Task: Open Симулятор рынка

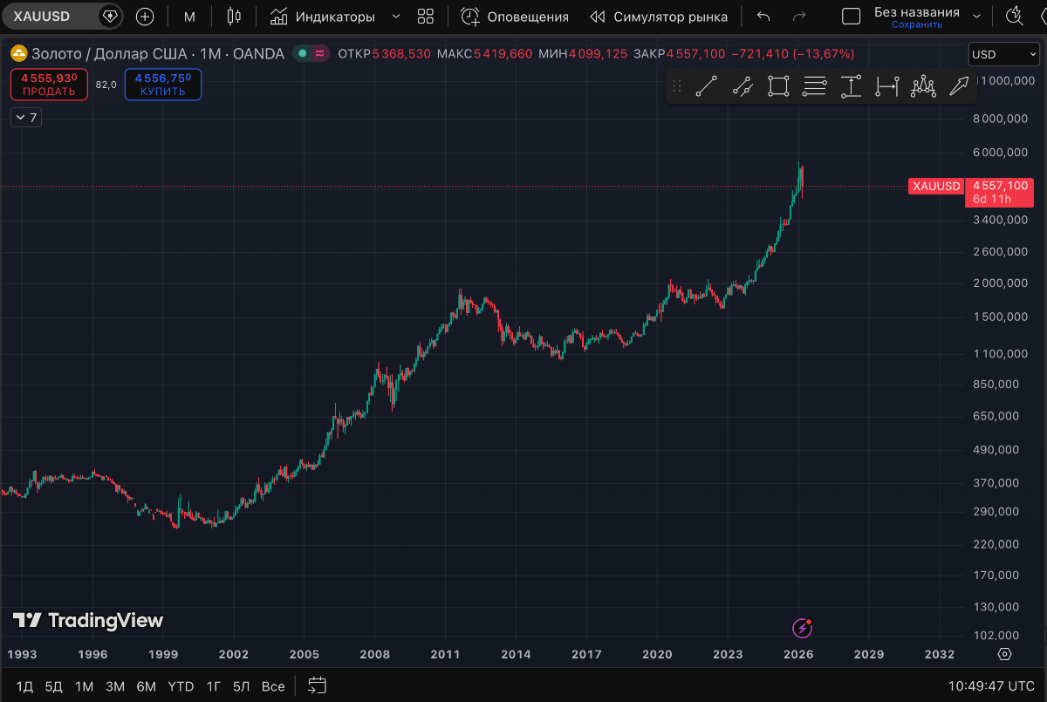Action: coord(660,16)
